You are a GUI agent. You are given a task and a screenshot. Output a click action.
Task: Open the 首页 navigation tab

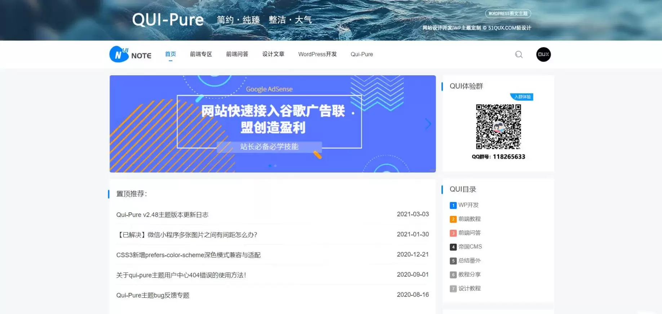[x=170, y=54]
